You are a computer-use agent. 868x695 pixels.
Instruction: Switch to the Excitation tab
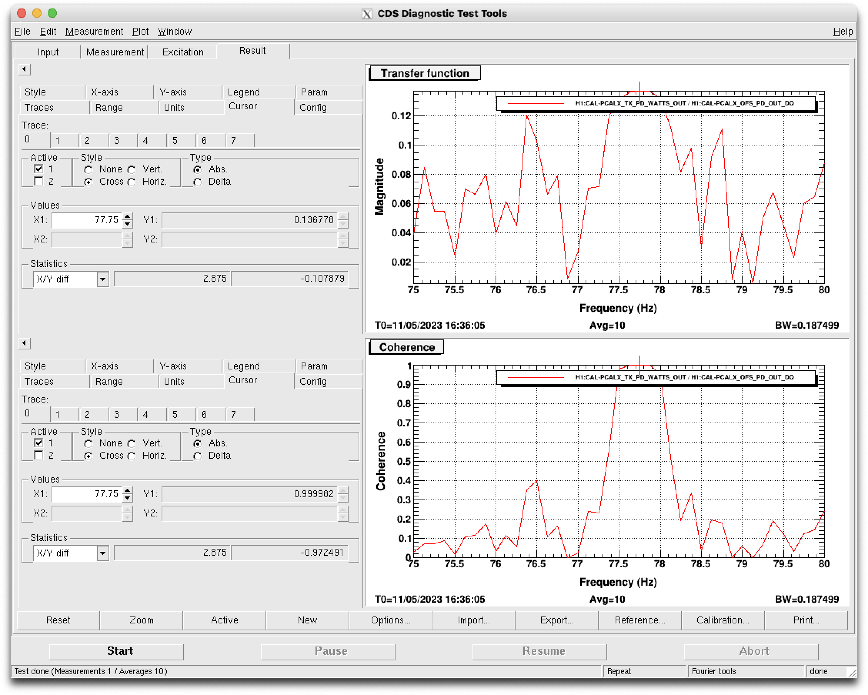point(183,52)
